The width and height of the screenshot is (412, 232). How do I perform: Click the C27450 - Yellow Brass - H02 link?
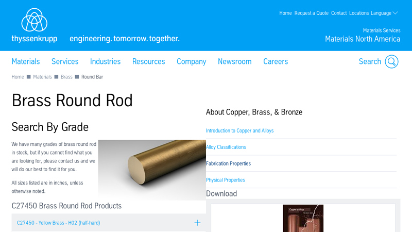(x=58, y=223)
